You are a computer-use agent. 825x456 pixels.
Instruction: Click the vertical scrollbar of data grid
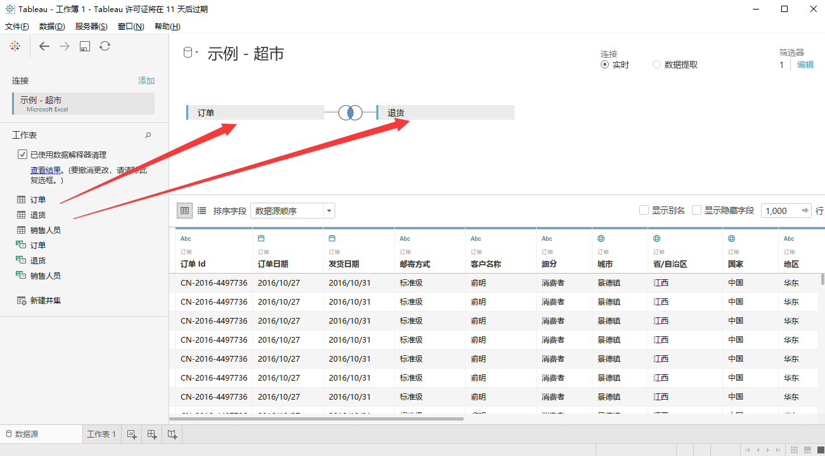822,279
